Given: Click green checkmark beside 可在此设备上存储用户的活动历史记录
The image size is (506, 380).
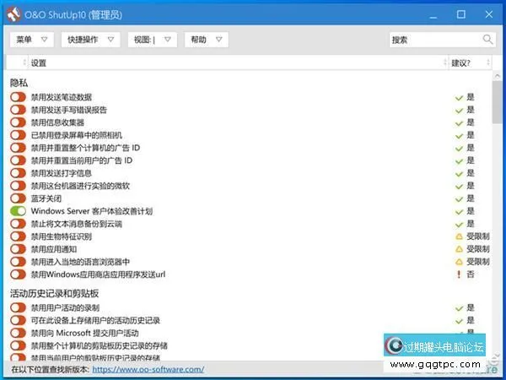Looking at the screenshot, I should coord(459,321).
